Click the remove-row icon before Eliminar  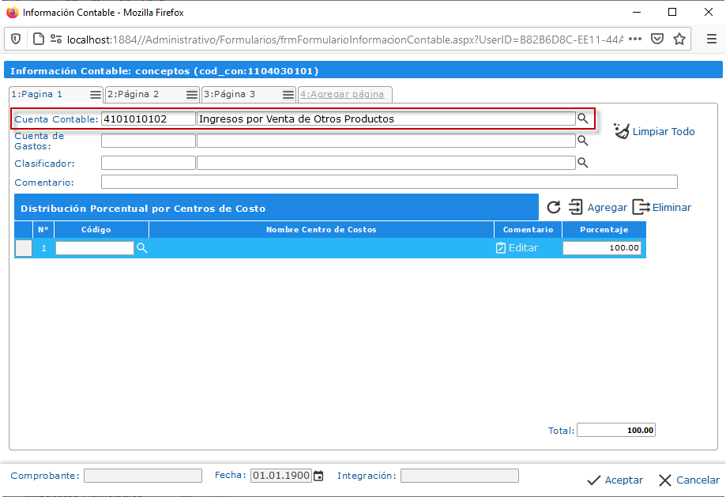tap(641, 207)
